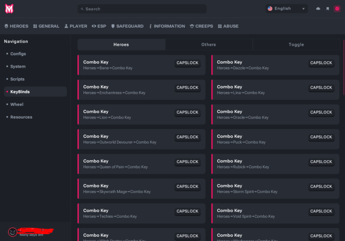The image size is (345, 241).
Task: Open the SAFEGUARD menu
Action: tap(127, 26)
